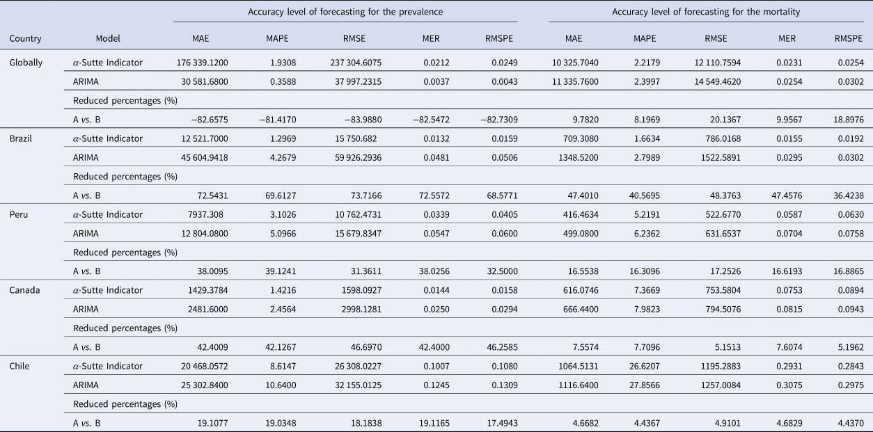Viewport: 873px width, 432px height.
Task: Select the mortality forecasting accuracy header
Action: point(706,11)
